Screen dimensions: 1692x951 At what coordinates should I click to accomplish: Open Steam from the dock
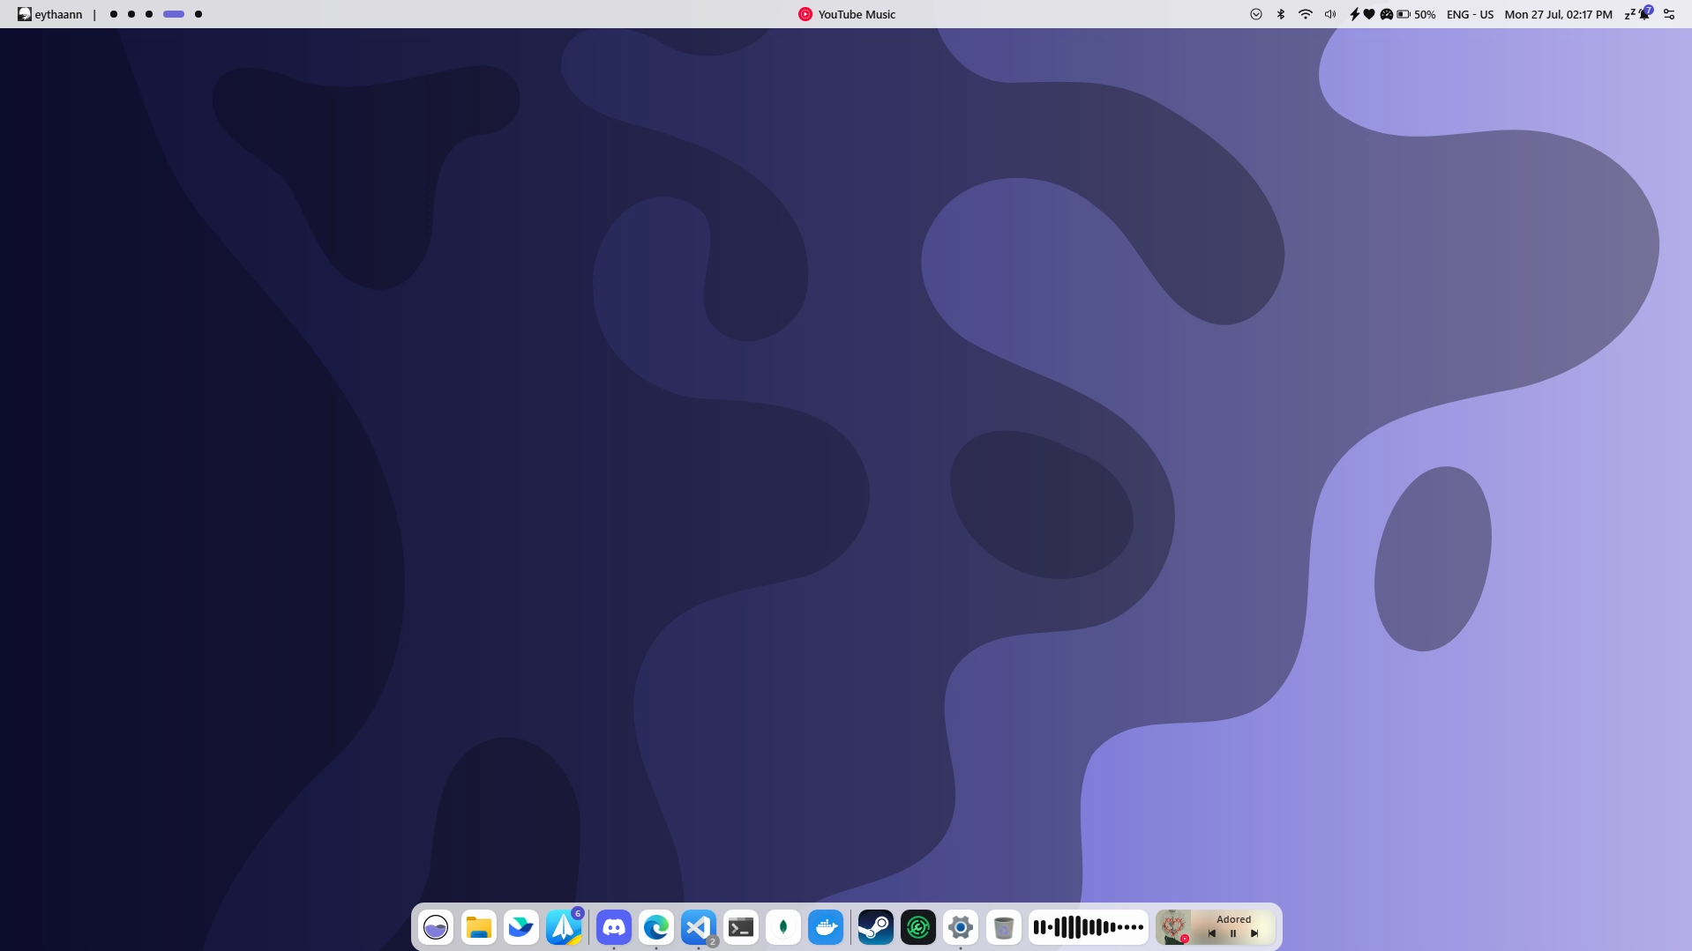876,927
